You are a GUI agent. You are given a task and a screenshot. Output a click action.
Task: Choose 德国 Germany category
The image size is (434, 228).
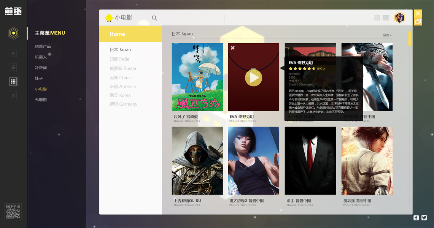point(124,104)
